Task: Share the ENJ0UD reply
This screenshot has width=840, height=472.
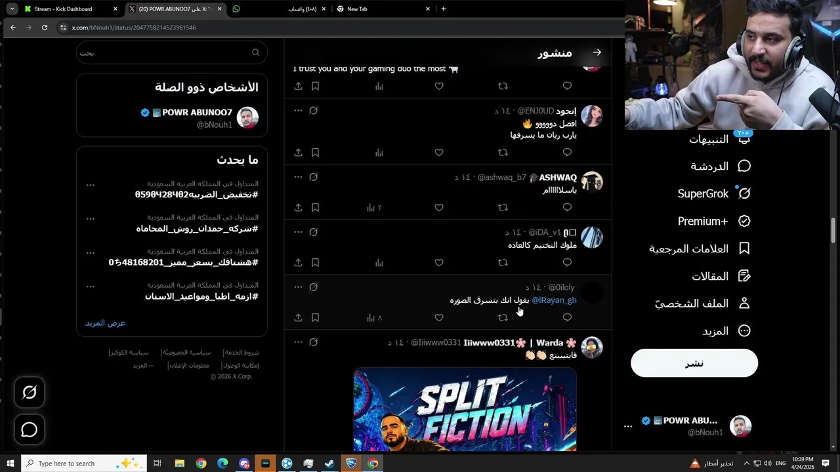Action: tap(298, 153)
